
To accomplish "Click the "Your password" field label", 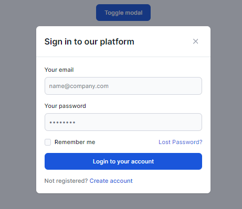I will [65, 106].
